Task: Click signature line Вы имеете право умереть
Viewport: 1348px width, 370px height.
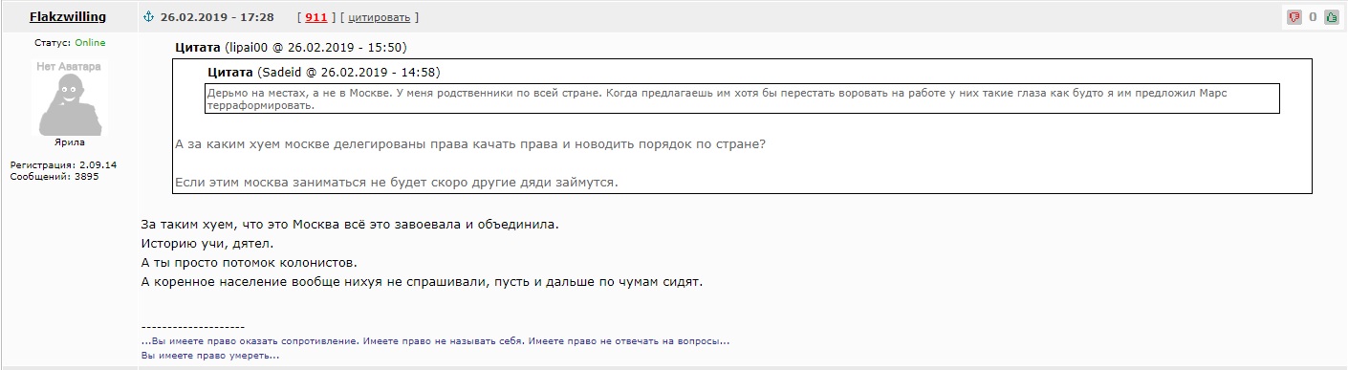Action: pos(210,356)
